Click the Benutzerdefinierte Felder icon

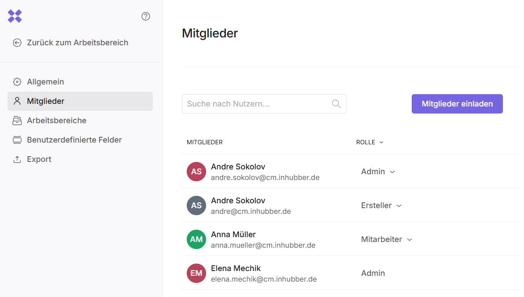[17, 140]
